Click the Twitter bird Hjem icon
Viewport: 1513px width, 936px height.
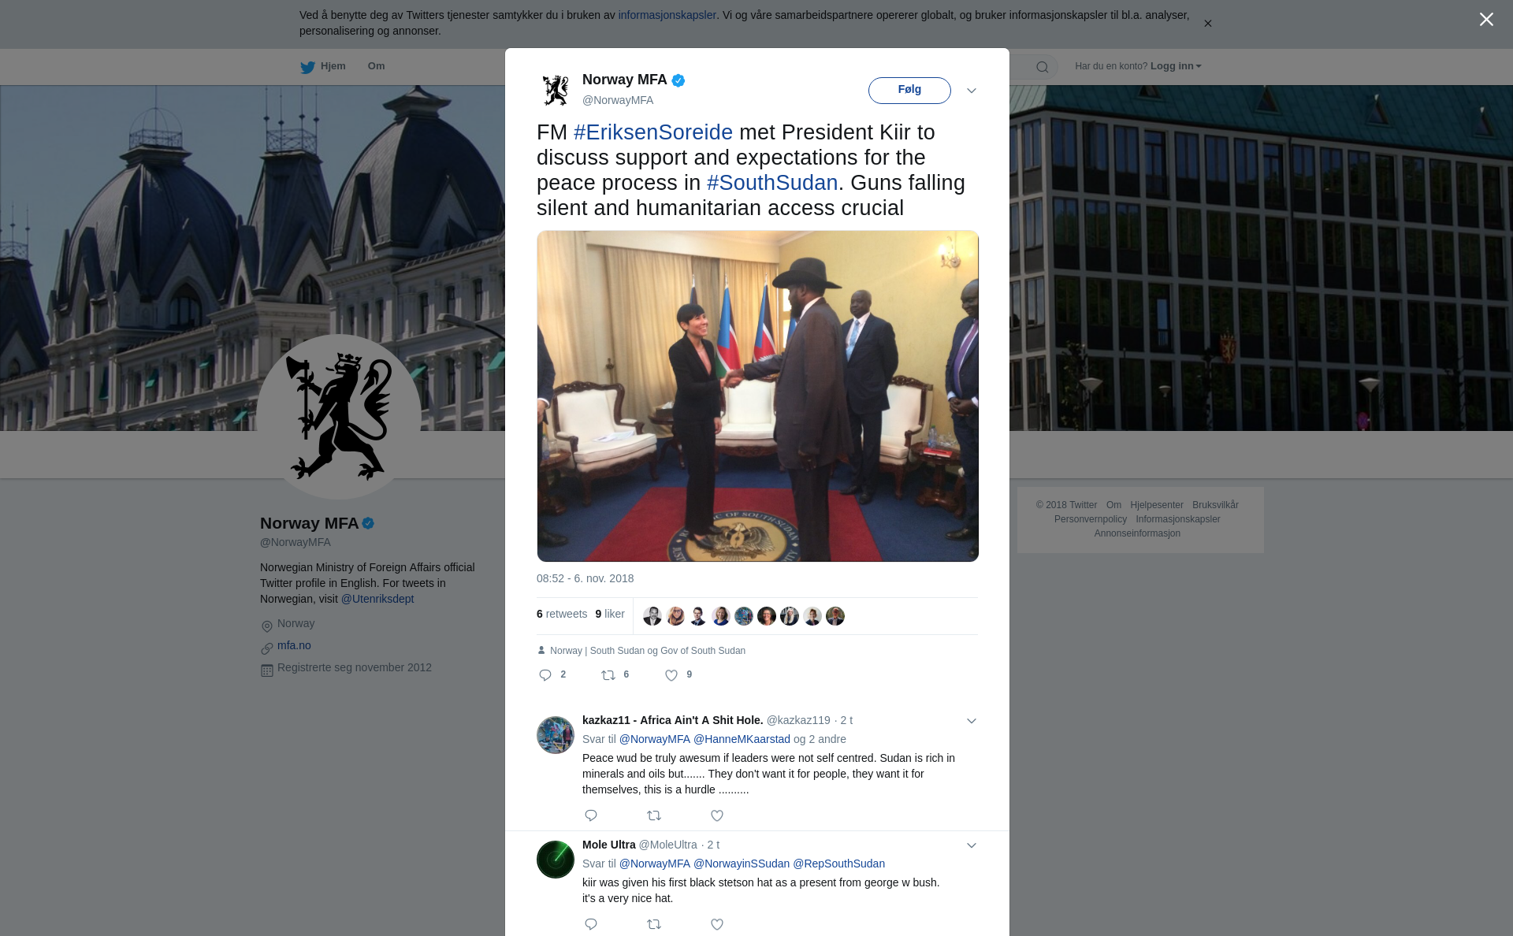[307, 67]
